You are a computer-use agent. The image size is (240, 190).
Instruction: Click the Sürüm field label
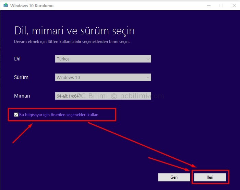(x=21, y=77)
